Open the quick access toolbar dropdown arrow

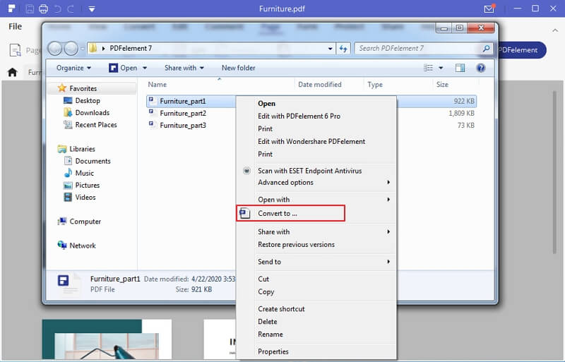tap(92, 9)
